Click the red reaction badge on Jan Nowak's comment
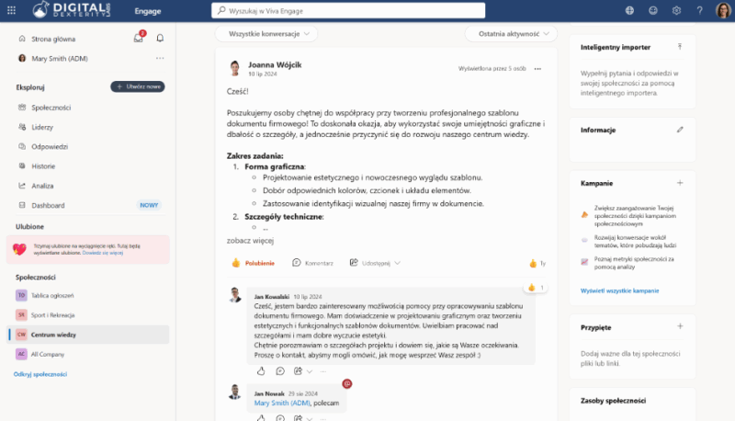 pos(347,383)
